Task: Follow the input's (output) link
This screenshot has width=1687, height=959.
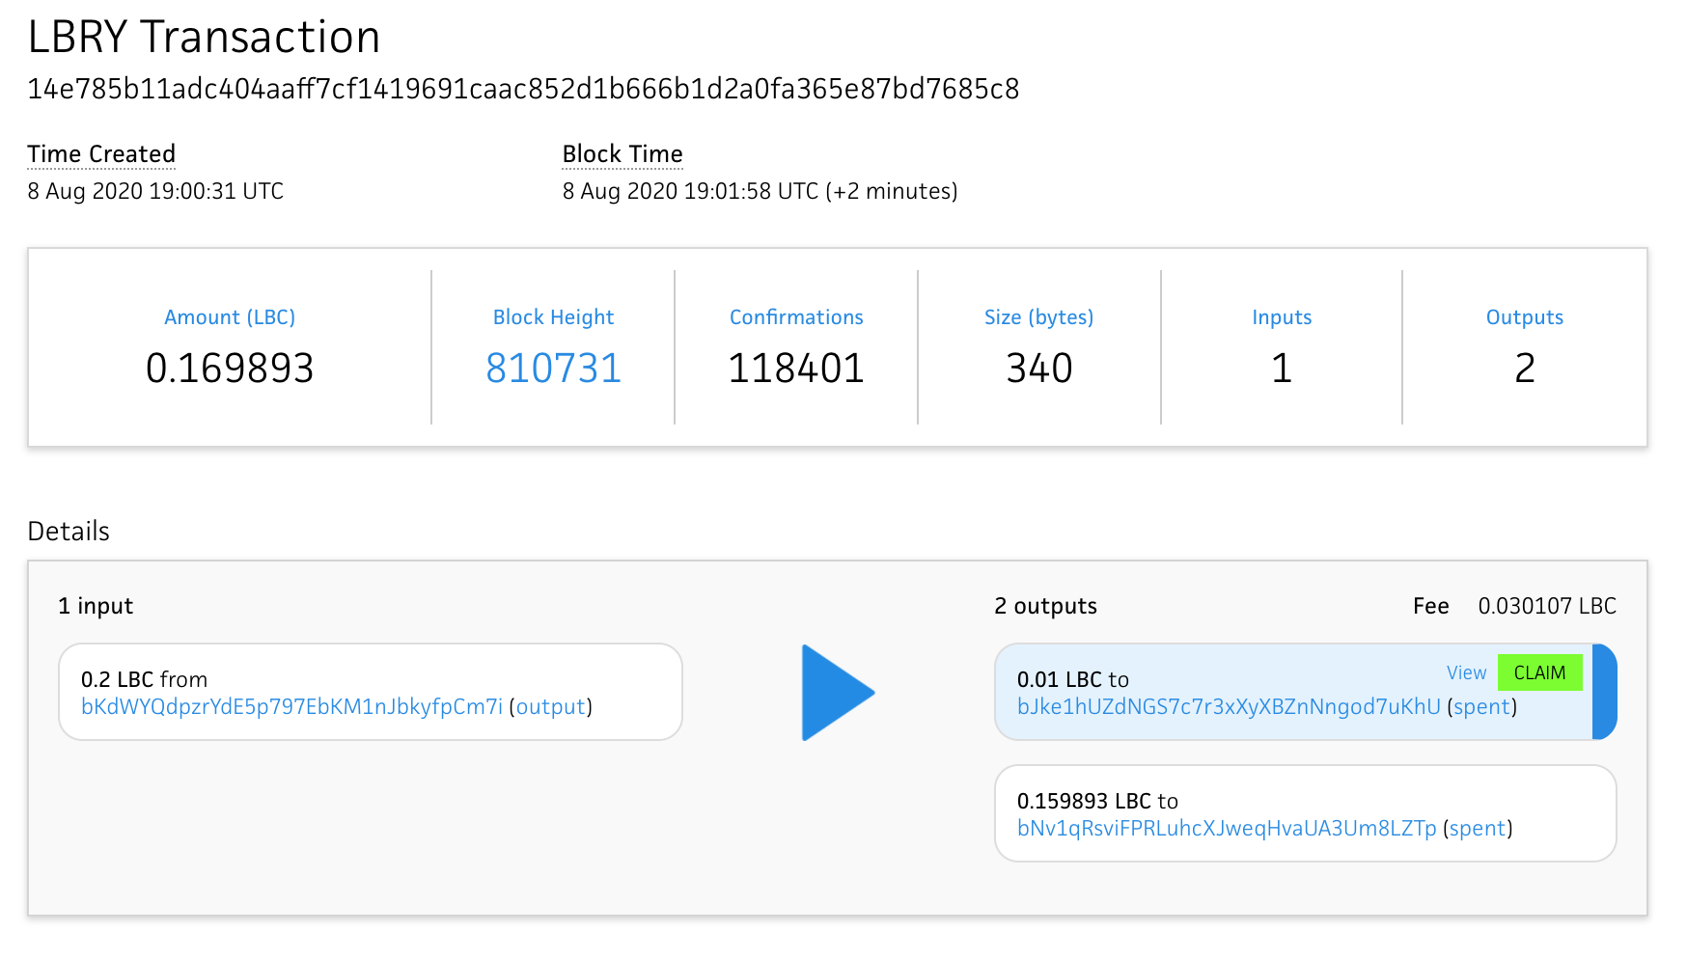Action: (551, 706)
